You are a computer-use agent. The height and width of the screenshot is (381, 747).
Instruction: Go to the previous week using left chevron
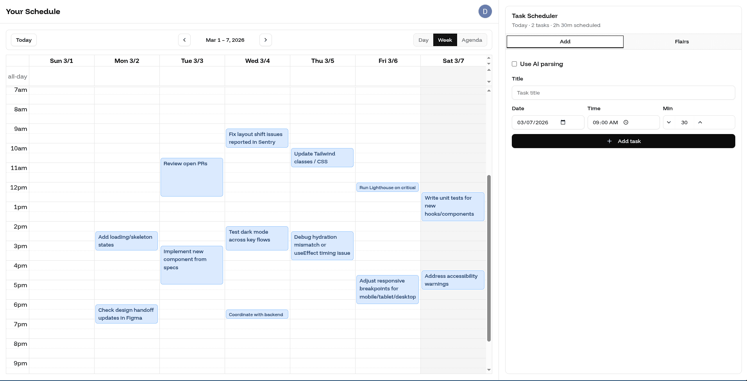click(x=184, y=40)
